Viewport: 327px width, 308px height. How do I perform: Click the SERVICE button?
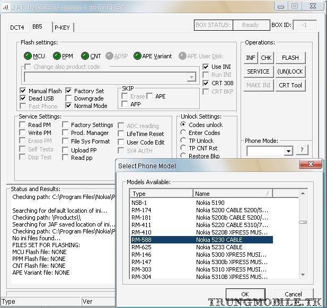(259, 71)
